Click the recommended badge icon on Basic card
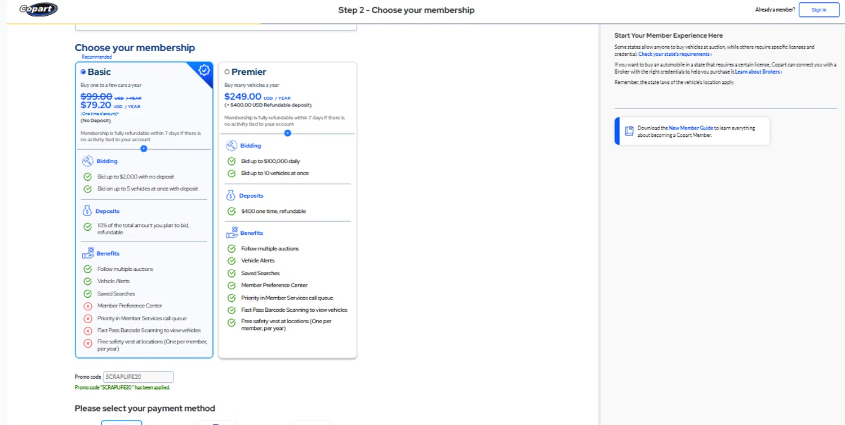This screenshot has height=425, width=845. (204, 70)
